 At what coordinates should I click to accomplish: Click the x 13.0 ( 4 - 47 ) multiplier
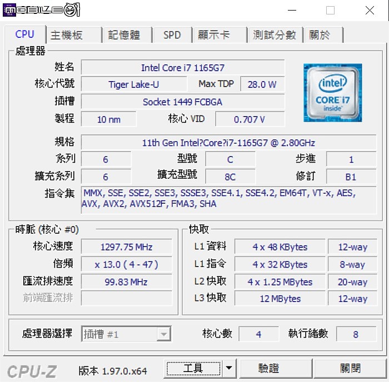tap(127, 264)
